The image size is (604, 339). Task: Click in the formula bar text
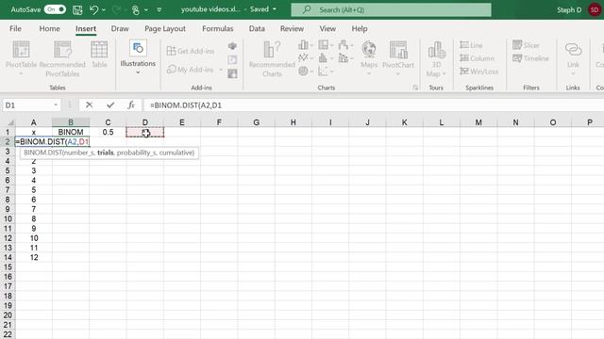click(186, 105)
